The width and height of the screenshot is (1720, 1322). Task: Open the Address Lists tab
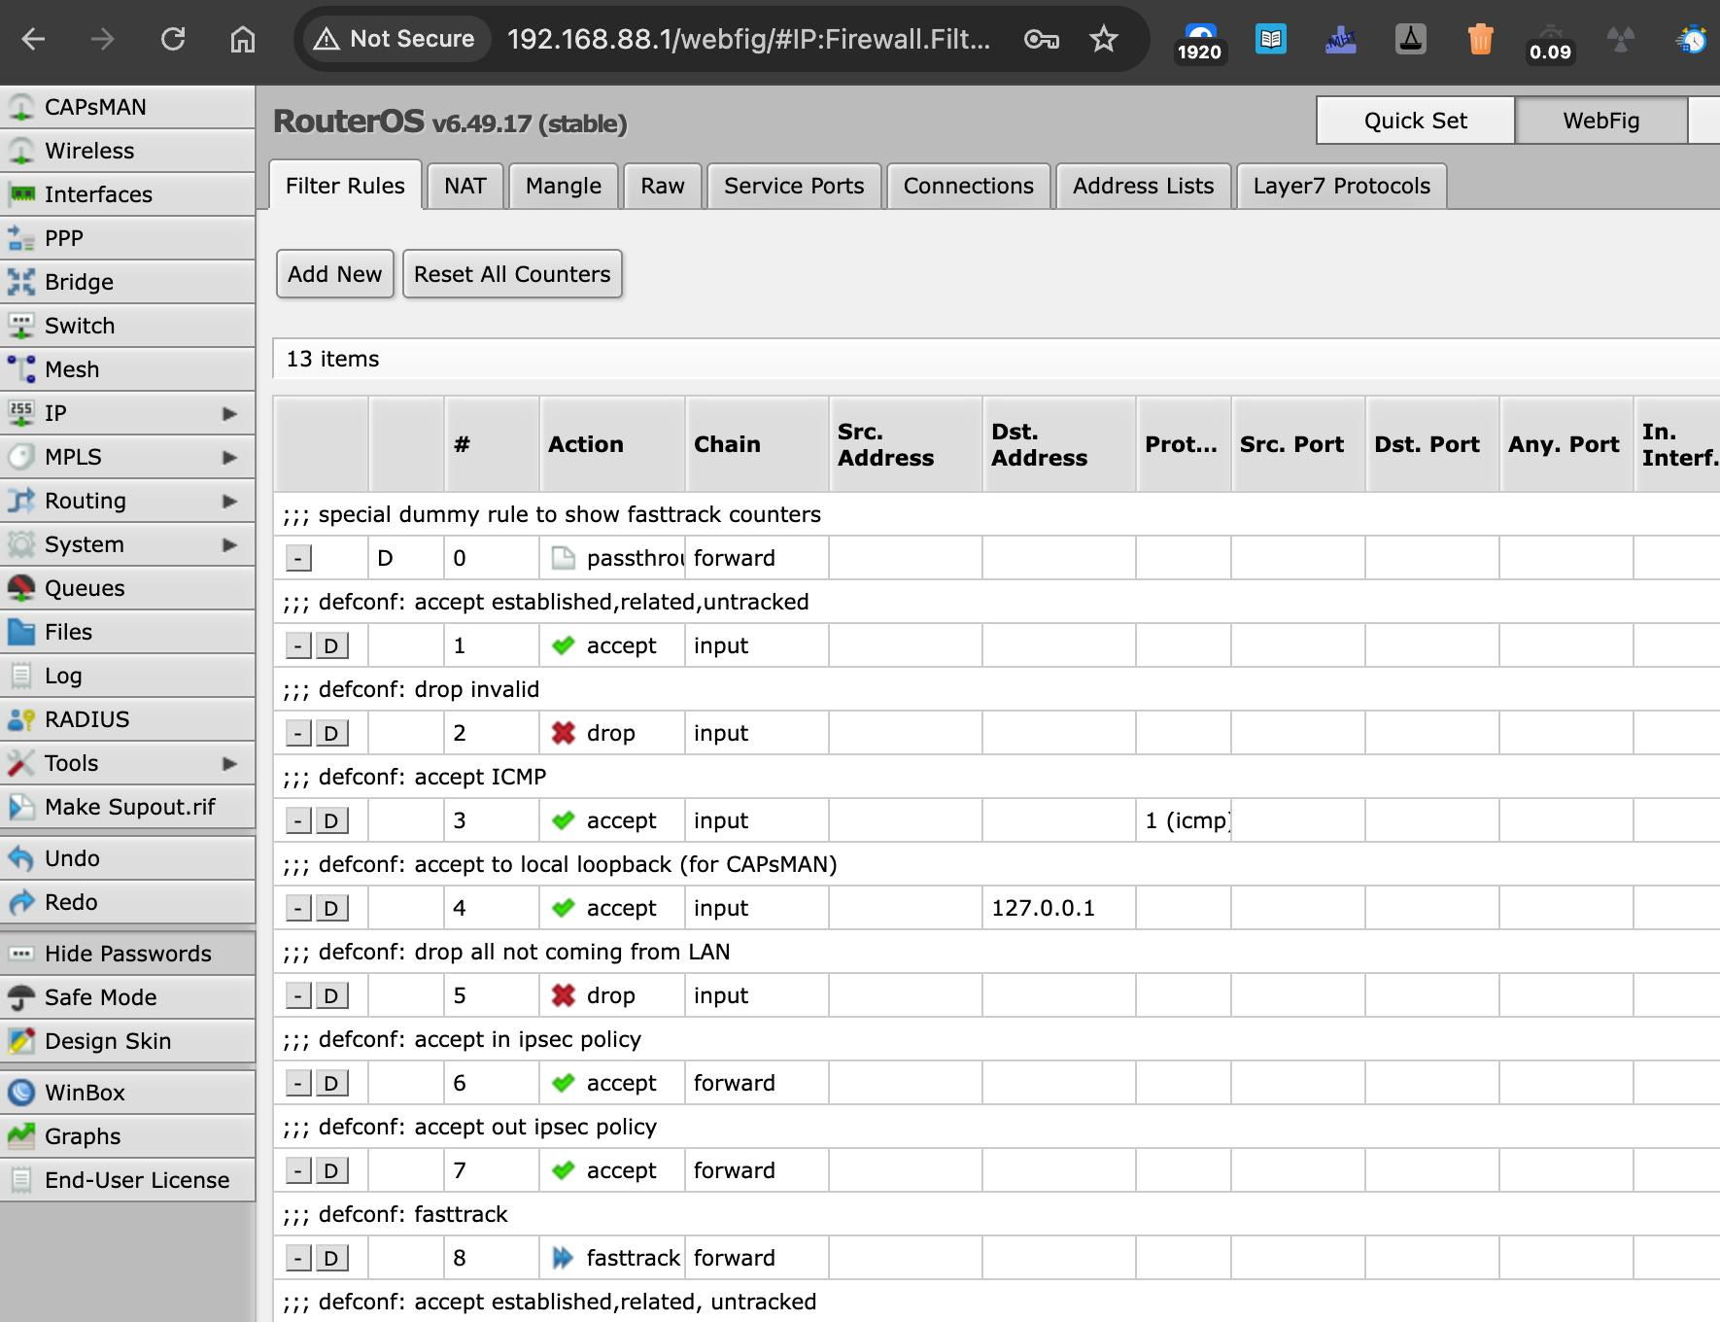(1144, 186)
